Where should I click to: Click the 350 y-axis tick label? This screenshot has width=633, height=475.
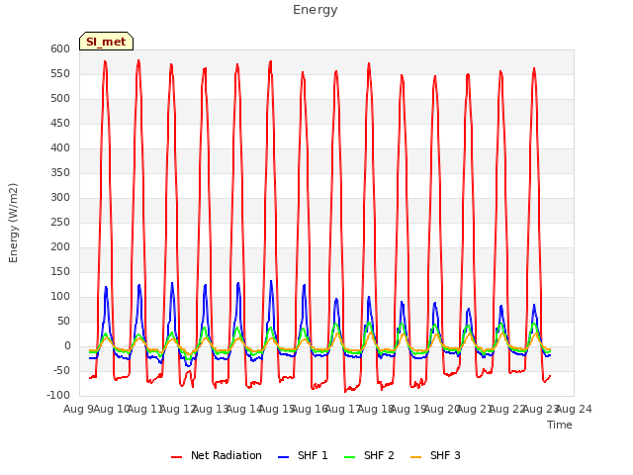(x=60, y=173)
